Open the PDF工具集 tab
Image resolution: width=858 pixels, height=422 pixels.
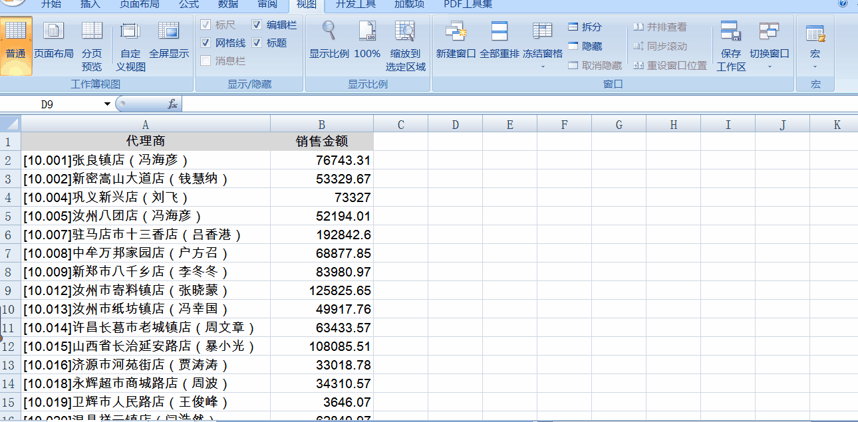click(x=468, y=5)
